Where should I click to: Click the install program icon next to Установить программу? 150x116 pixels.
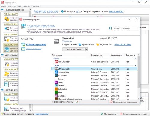point(23,45)
